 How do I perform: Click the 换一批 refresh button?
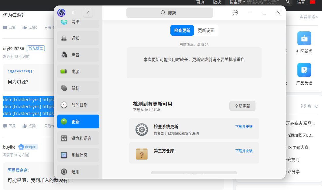point(309,106)
